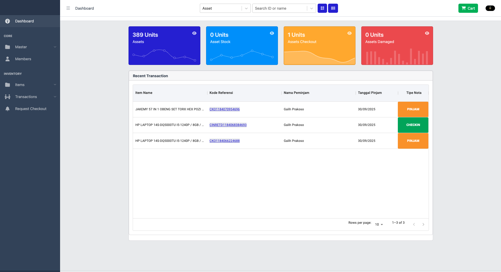The image size is (501, 272).
Task: Toggle the eye icon on Assets card
Action: 194,33
